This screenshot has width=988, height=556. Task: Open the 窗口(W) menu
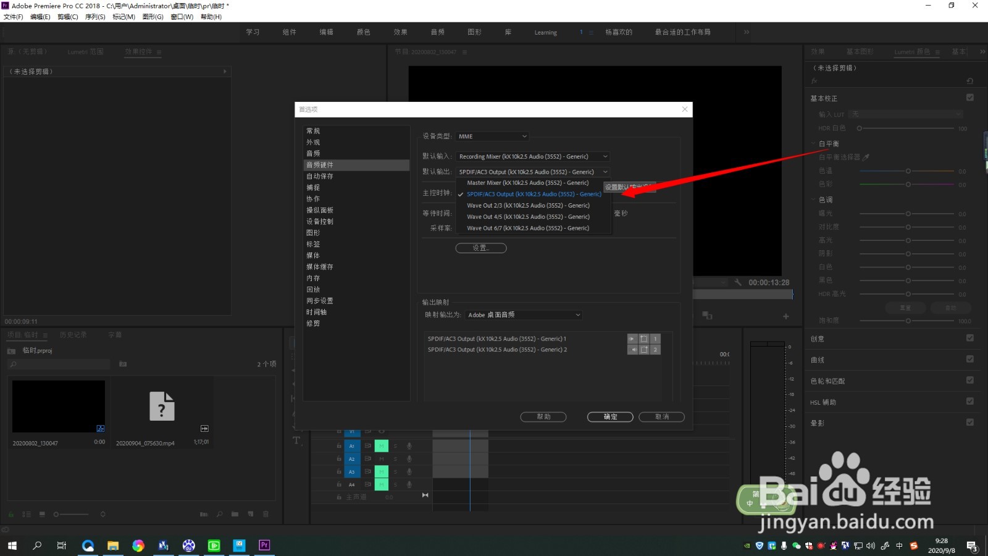point(182,17)
